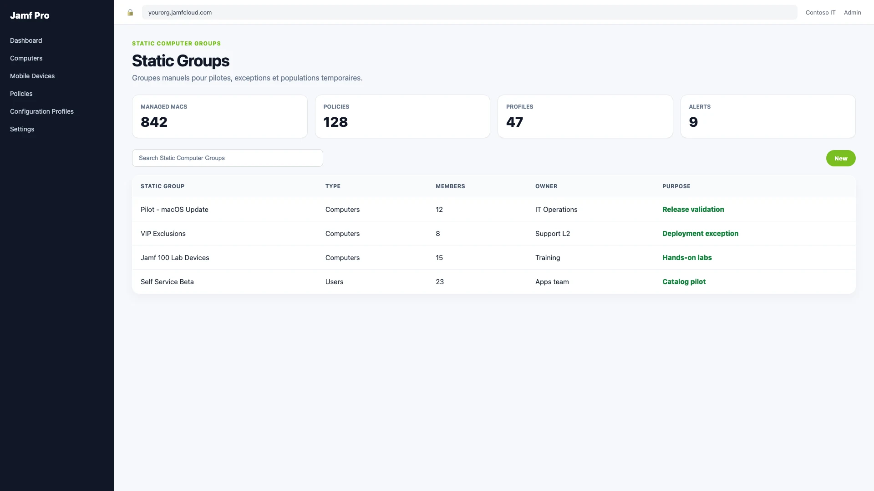Click member count 23 for Self Service Beta
This screenshot has height=491, width=874.
point(440,281)
